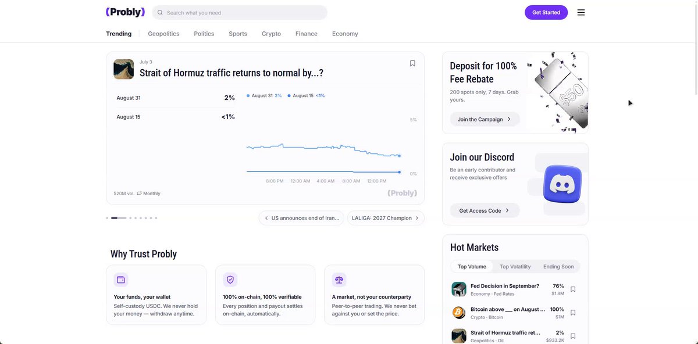
Task: Click Get Access Code button
Action: click(x=485, y=210)
